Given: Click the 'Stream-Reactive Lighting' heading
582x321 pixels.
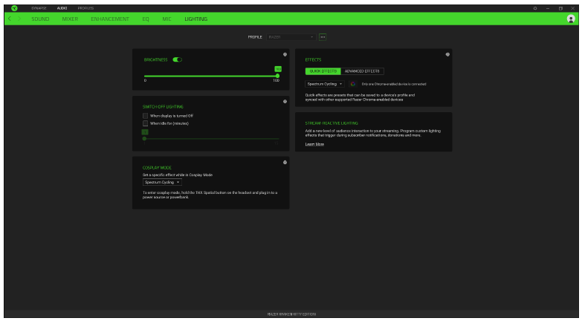Looking at the screenshot, I should tap(332, 123).
